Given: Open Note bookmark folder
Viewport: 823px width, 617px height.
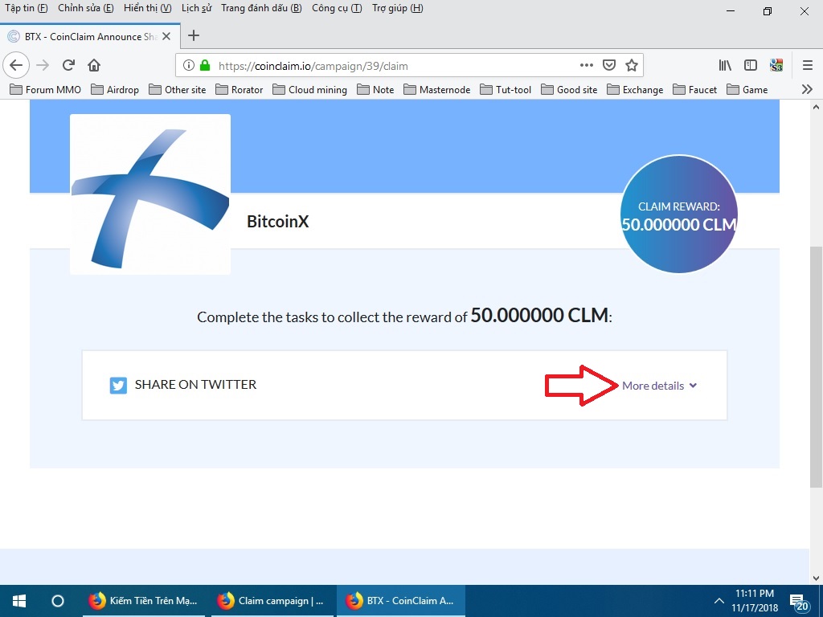Looking at the screenshot, I should 375,90.
